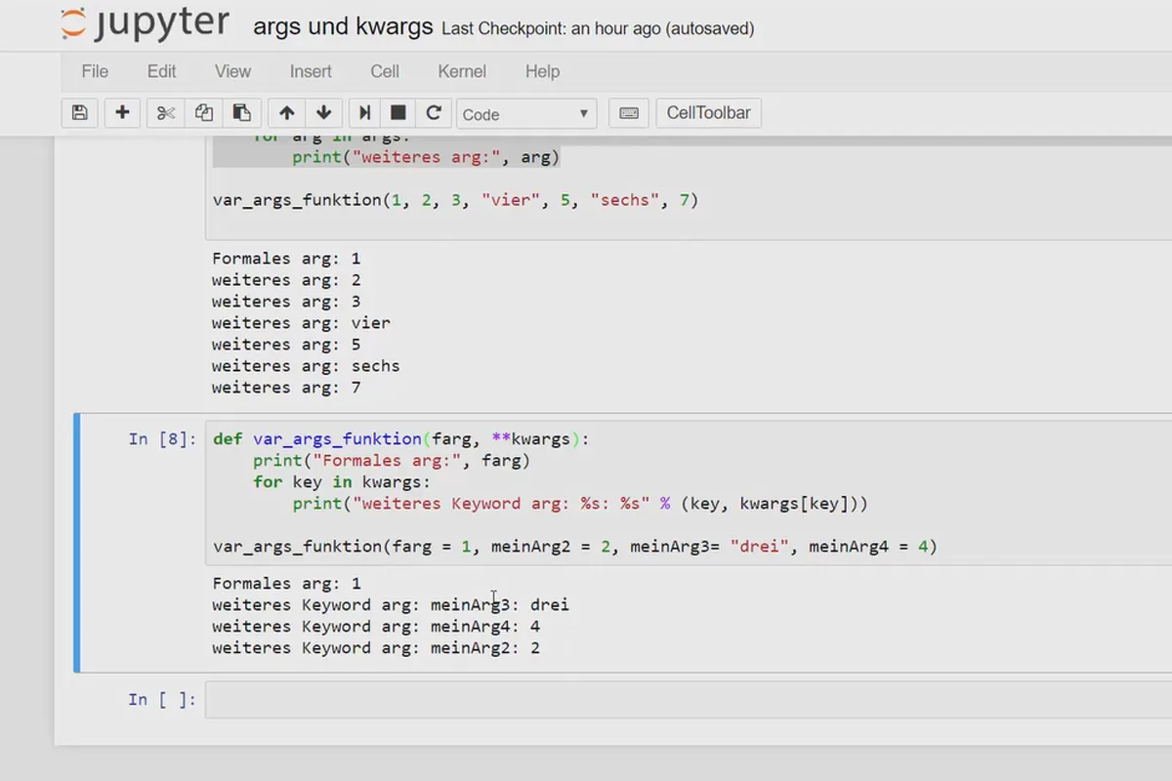Click output 'Formales arg: 1' under In [8]
Screen dimensions: 1172x781
pyautogui.click(x=286, y=584)
